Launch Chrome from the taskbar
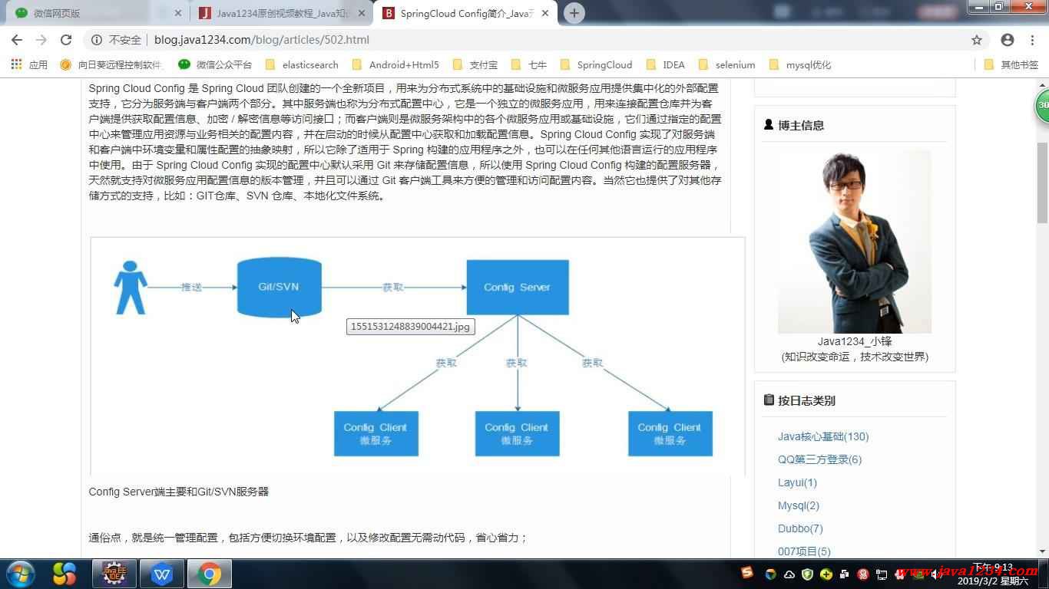The width and height of the screenshot is (1049, 589). [209, 574]
